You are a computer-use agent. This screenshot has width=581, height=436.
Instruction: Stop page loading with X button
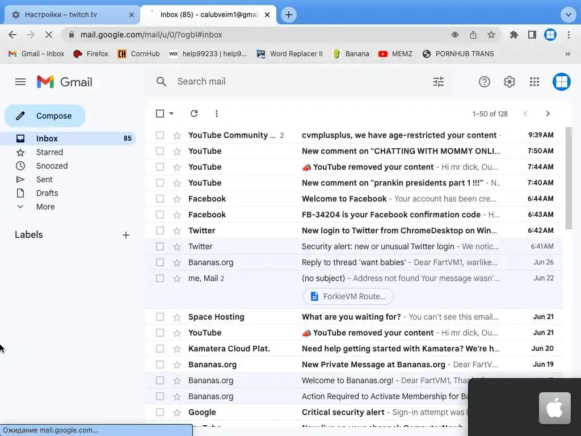tap(49, 35)
